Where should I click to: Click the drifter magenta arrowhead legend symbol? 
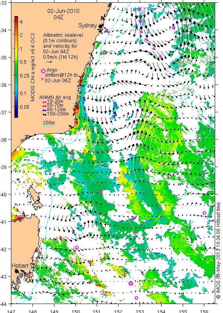pos(42,79)
